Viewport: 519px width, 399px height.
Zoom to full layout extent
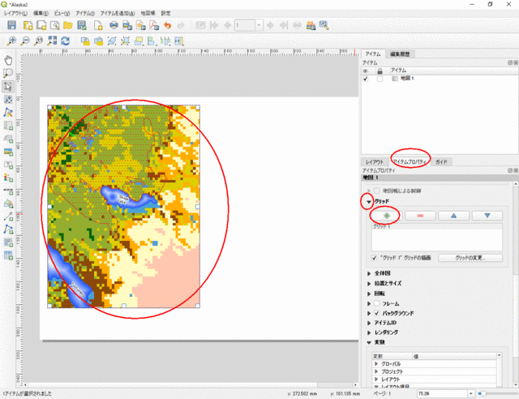pos(52,41)
